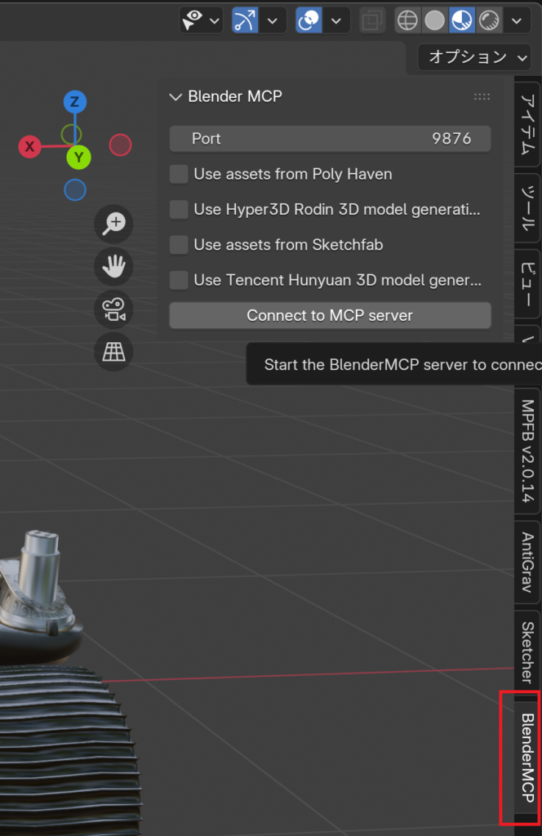The image size is (542, 836).
Task: Enable Use assets from Poly Haven
Action: click(179, 174)
